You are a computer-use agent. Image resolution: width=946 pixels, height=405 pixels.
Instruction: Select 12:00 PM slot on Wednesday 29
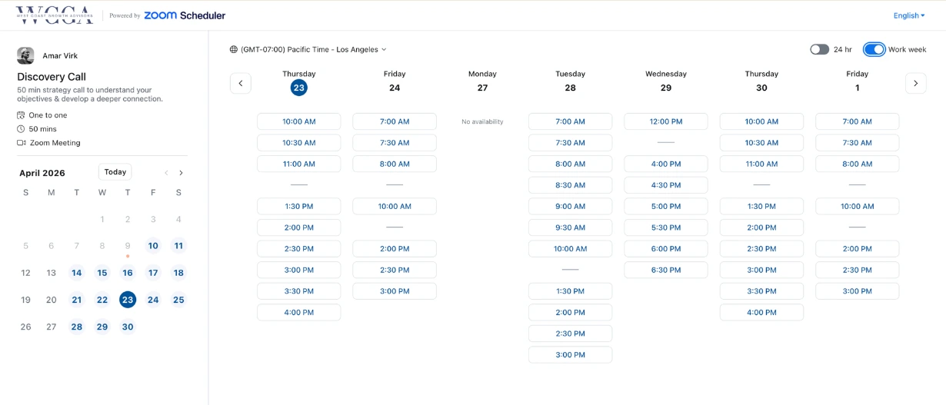[x=665, y=121]
